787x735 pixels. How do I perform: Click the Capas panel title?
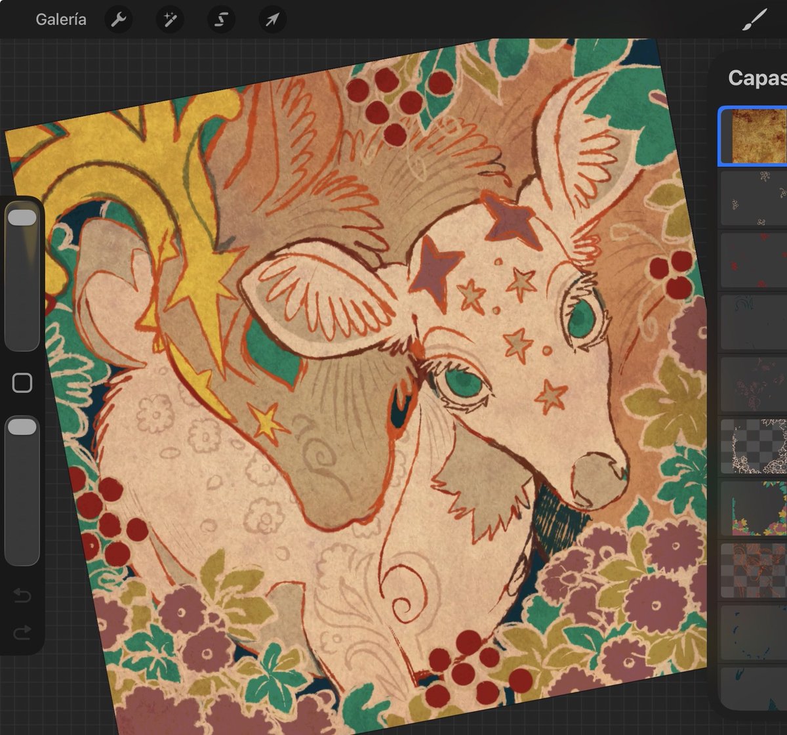point(757,78)
